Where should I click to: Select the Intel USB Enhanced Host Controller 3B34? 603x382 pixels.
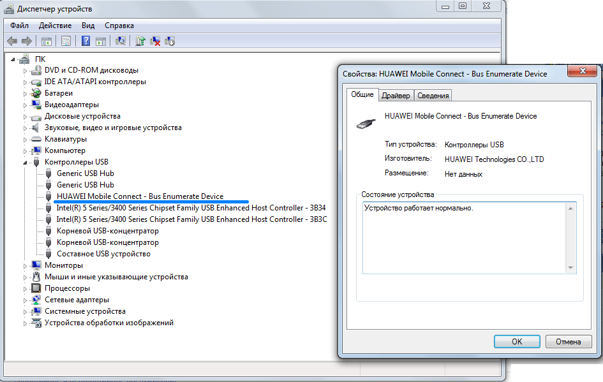pyautogui.click(x=191, y=208)
